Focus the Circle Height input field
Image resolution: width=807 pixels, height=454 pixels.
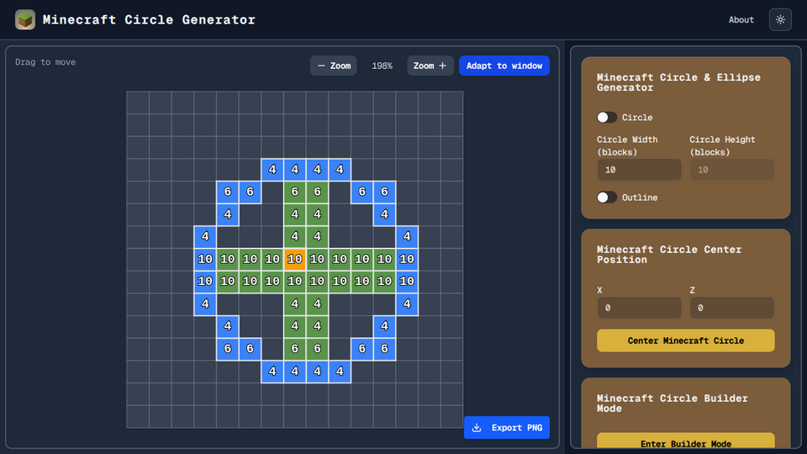[x=732, y=170]
